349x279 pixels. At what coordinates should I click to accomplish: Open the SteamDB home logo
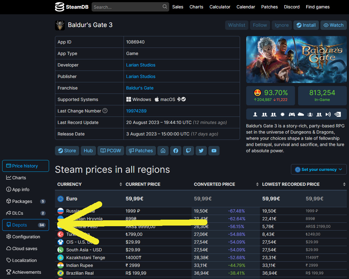[x=72, y=7]
